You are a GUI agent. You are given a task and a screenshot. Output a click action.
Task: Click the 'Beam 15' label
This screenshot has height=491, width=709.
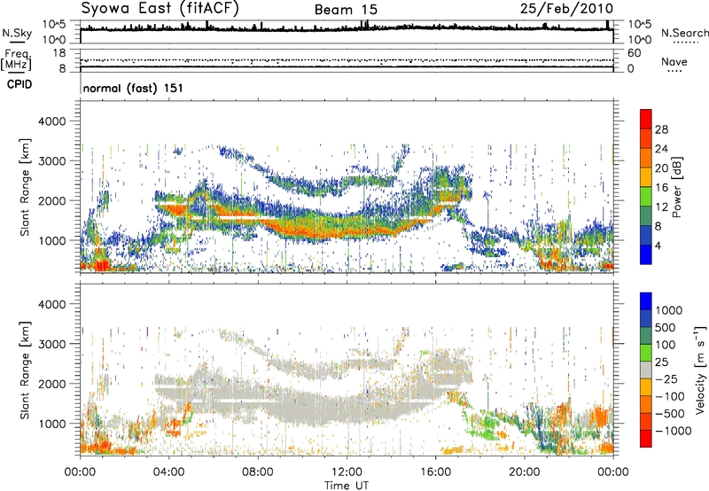[346, 10]
